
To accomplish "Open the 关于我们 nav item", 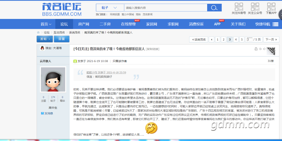I will 238,24.
